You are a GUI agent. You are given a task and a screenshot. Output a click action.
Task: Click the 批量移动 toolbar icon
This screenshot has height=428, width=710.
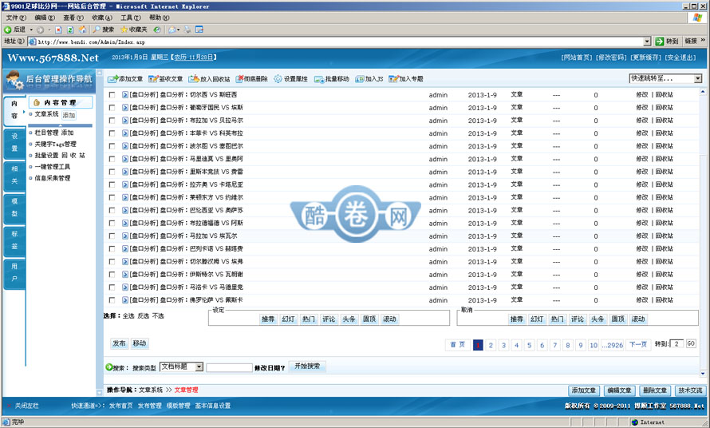pos(319,79)
